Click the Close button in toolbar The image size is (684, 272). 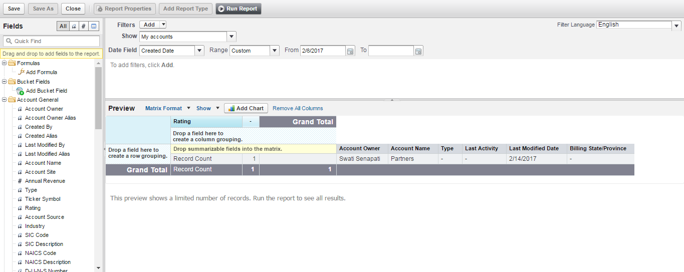(x=73, y=9)
